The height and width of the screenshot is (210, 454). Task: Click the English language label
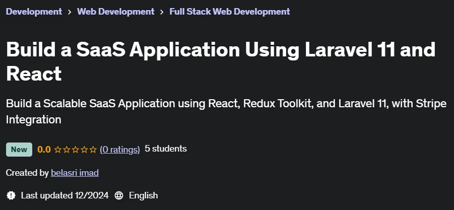(143, 195)
